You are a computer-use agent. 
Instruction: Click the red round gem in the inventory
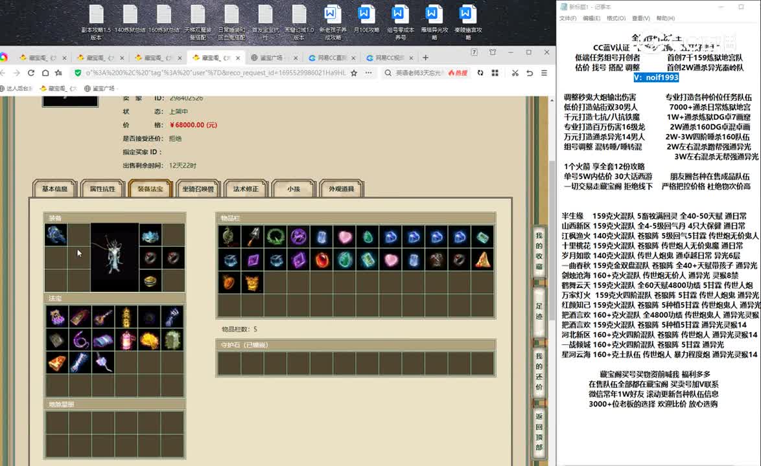point(322,260)
